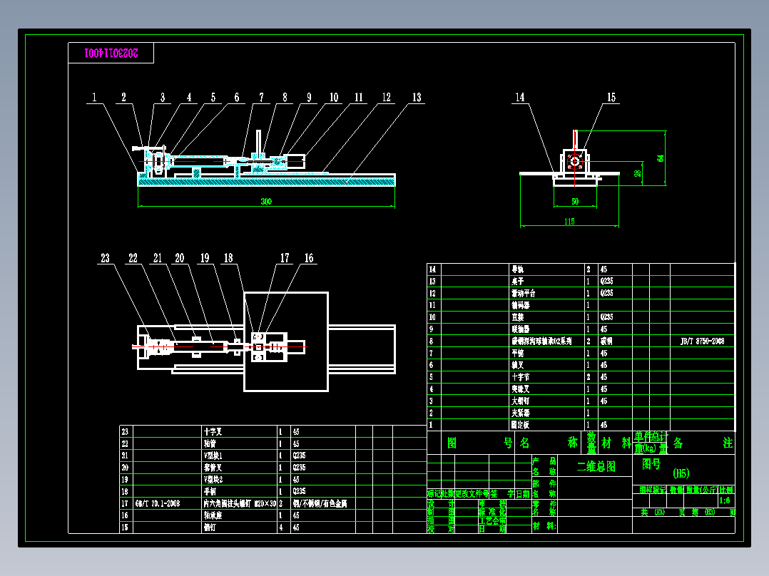Click the large square platform in top view
This screenshot has width=769, height=576.
(x=286, y=341)
